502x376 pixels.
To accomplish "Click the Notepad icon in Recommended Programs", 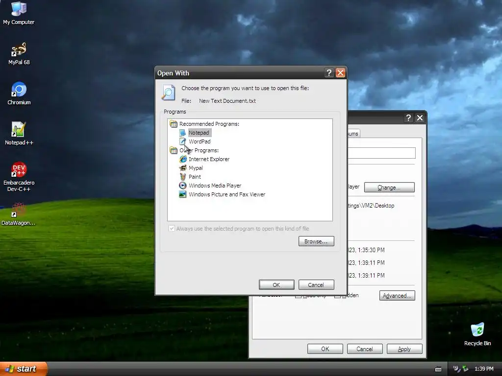I will pyautogui.click(x=182, y=133).
